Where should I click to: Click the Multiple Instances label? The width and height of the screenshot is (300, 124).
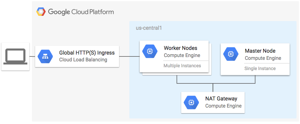tap(182, 66)
